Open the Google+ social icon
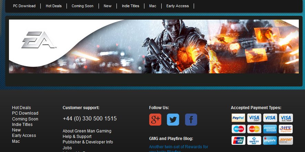 point(155,119)
